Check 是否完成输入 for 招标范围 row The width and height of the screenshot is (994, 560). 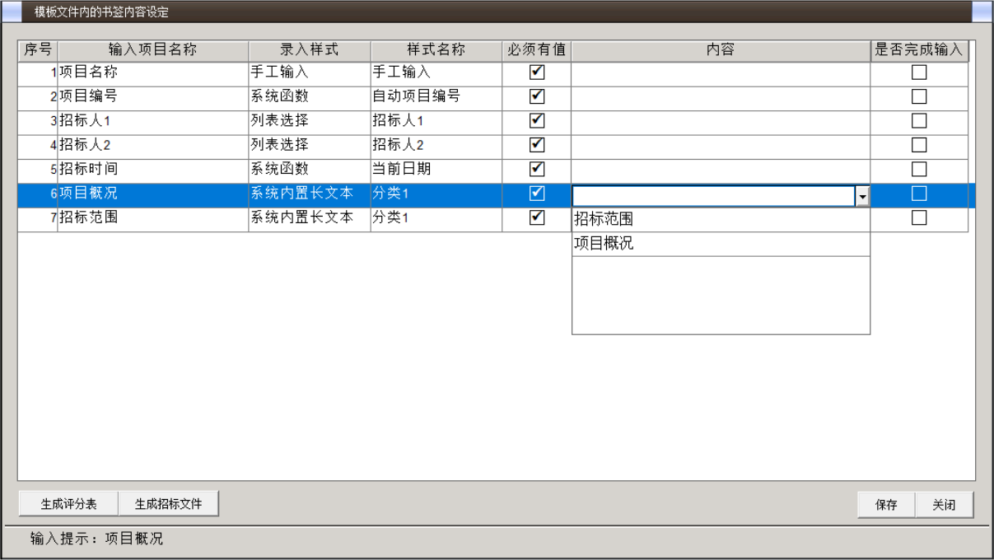click(918, 217)
